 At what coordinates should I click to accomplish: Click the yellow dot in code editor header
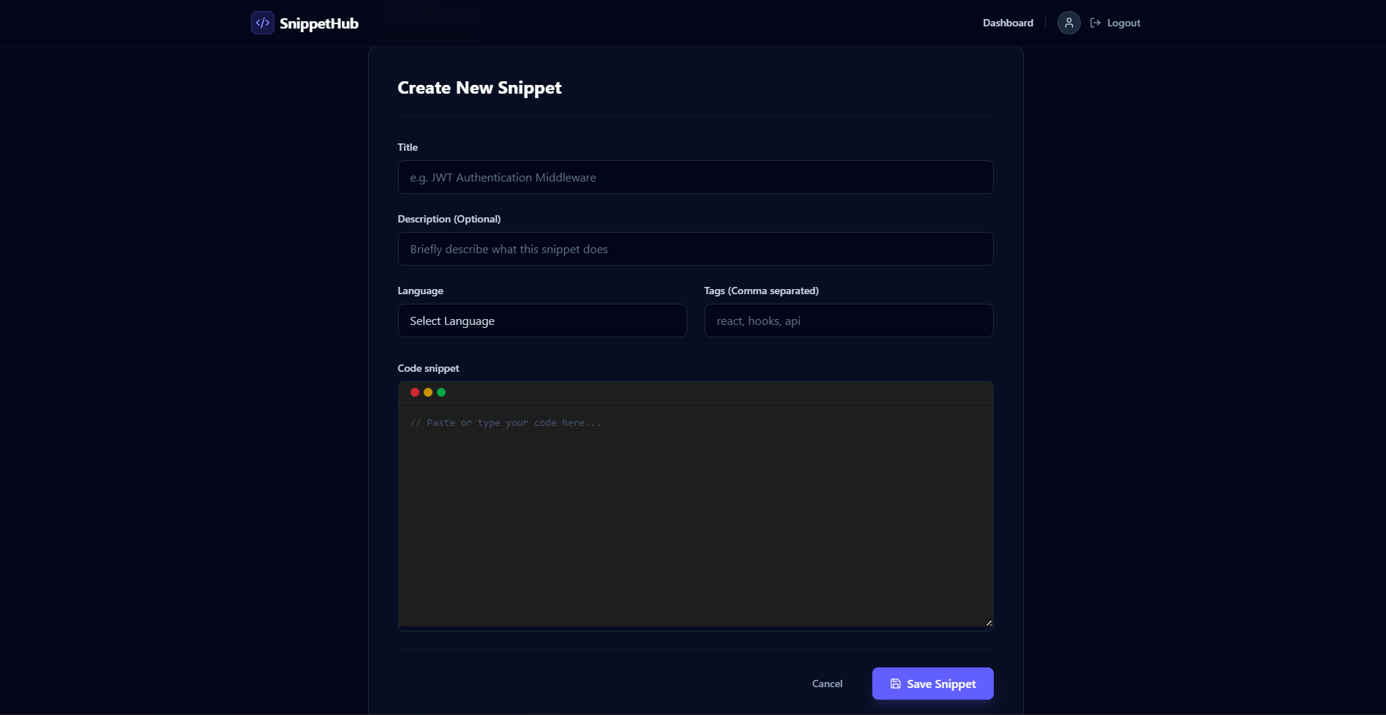[428, 392]
